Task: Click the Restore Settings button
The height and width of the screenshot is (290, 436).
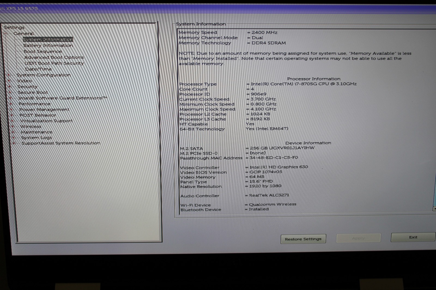Action: (x=303, y=239)
